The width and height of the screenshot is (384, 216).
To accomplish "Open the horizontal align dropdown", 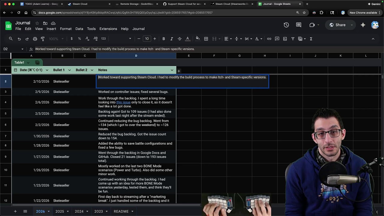I will 228,39.
